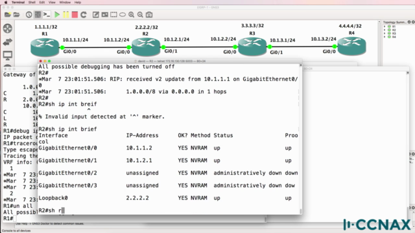
Task: Take a screenshot with the camera icon
Action: [149, 14]
